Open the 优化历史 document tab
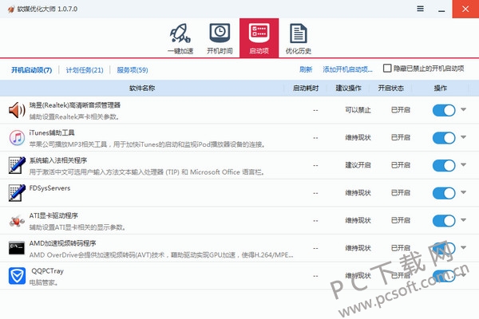 pos(298,38)
